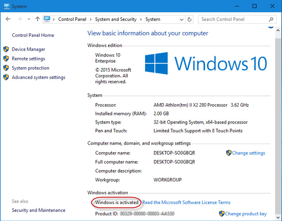Minimize the System window
This screenshot has height=221, width=282.
[237, 6]
